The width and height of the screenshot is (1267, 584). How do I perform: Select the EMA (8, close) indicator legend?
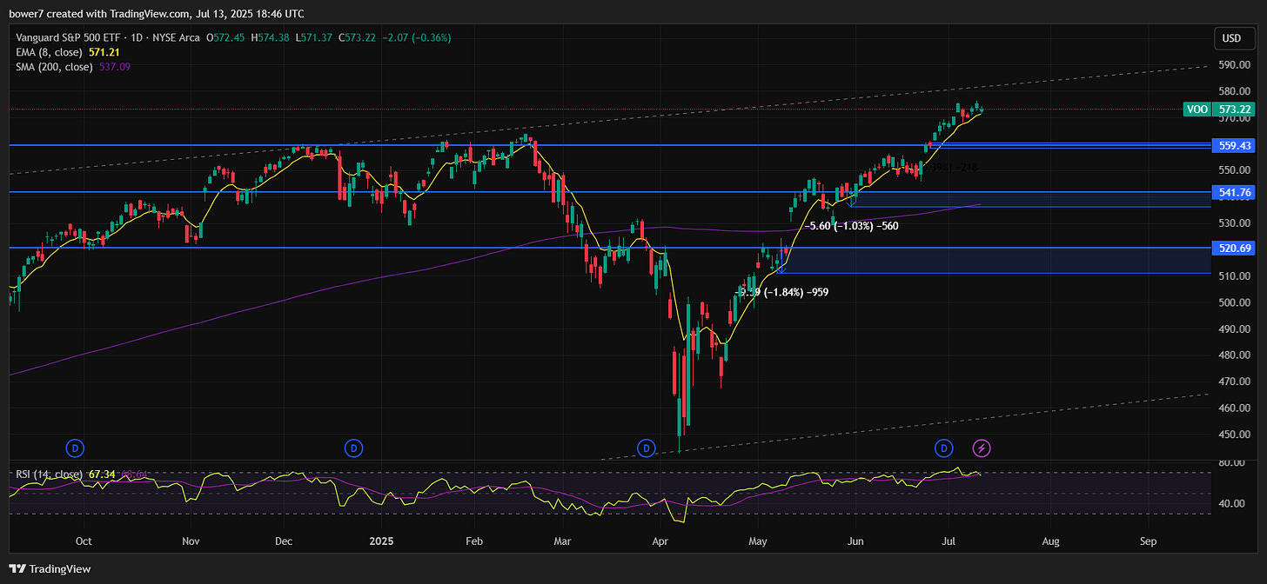point(50,52)
